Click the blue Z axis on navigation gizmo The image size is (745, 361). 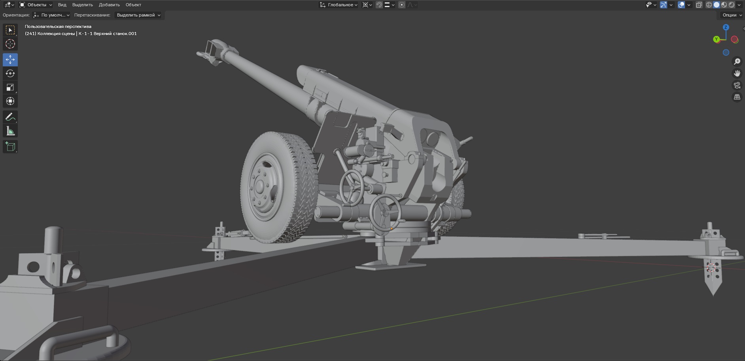(726, 27)
